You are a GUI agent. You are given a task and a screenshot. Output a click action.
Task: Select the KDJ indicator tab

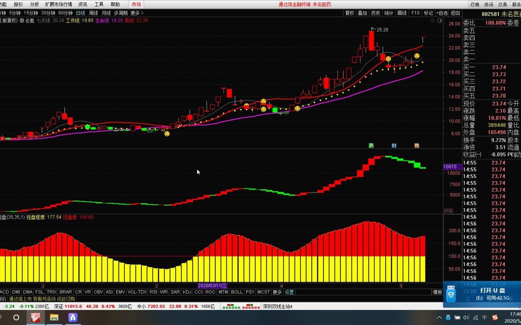coord(187,292)
